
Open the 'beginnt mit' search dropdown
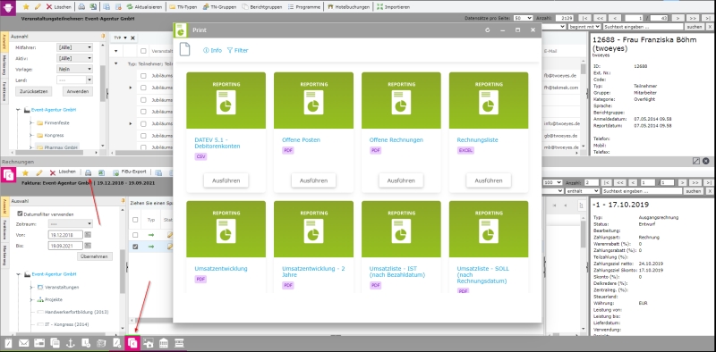point(584,27)
